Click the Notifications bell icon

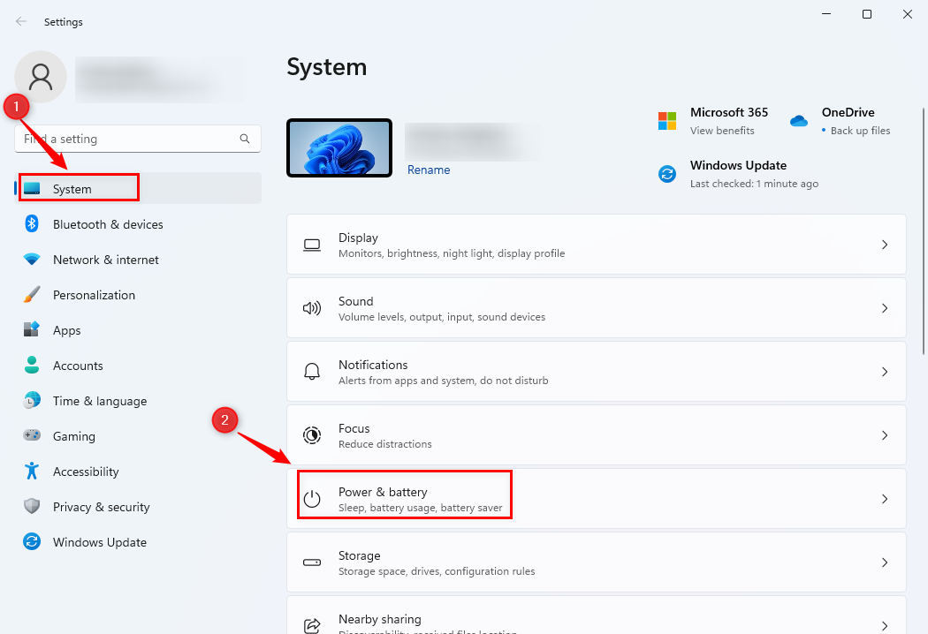coord(312,372)
